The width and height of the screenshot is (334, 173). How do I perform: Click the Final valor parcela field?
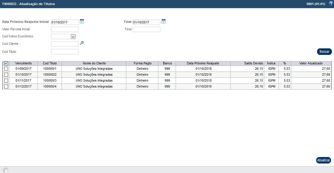point(146,29)
